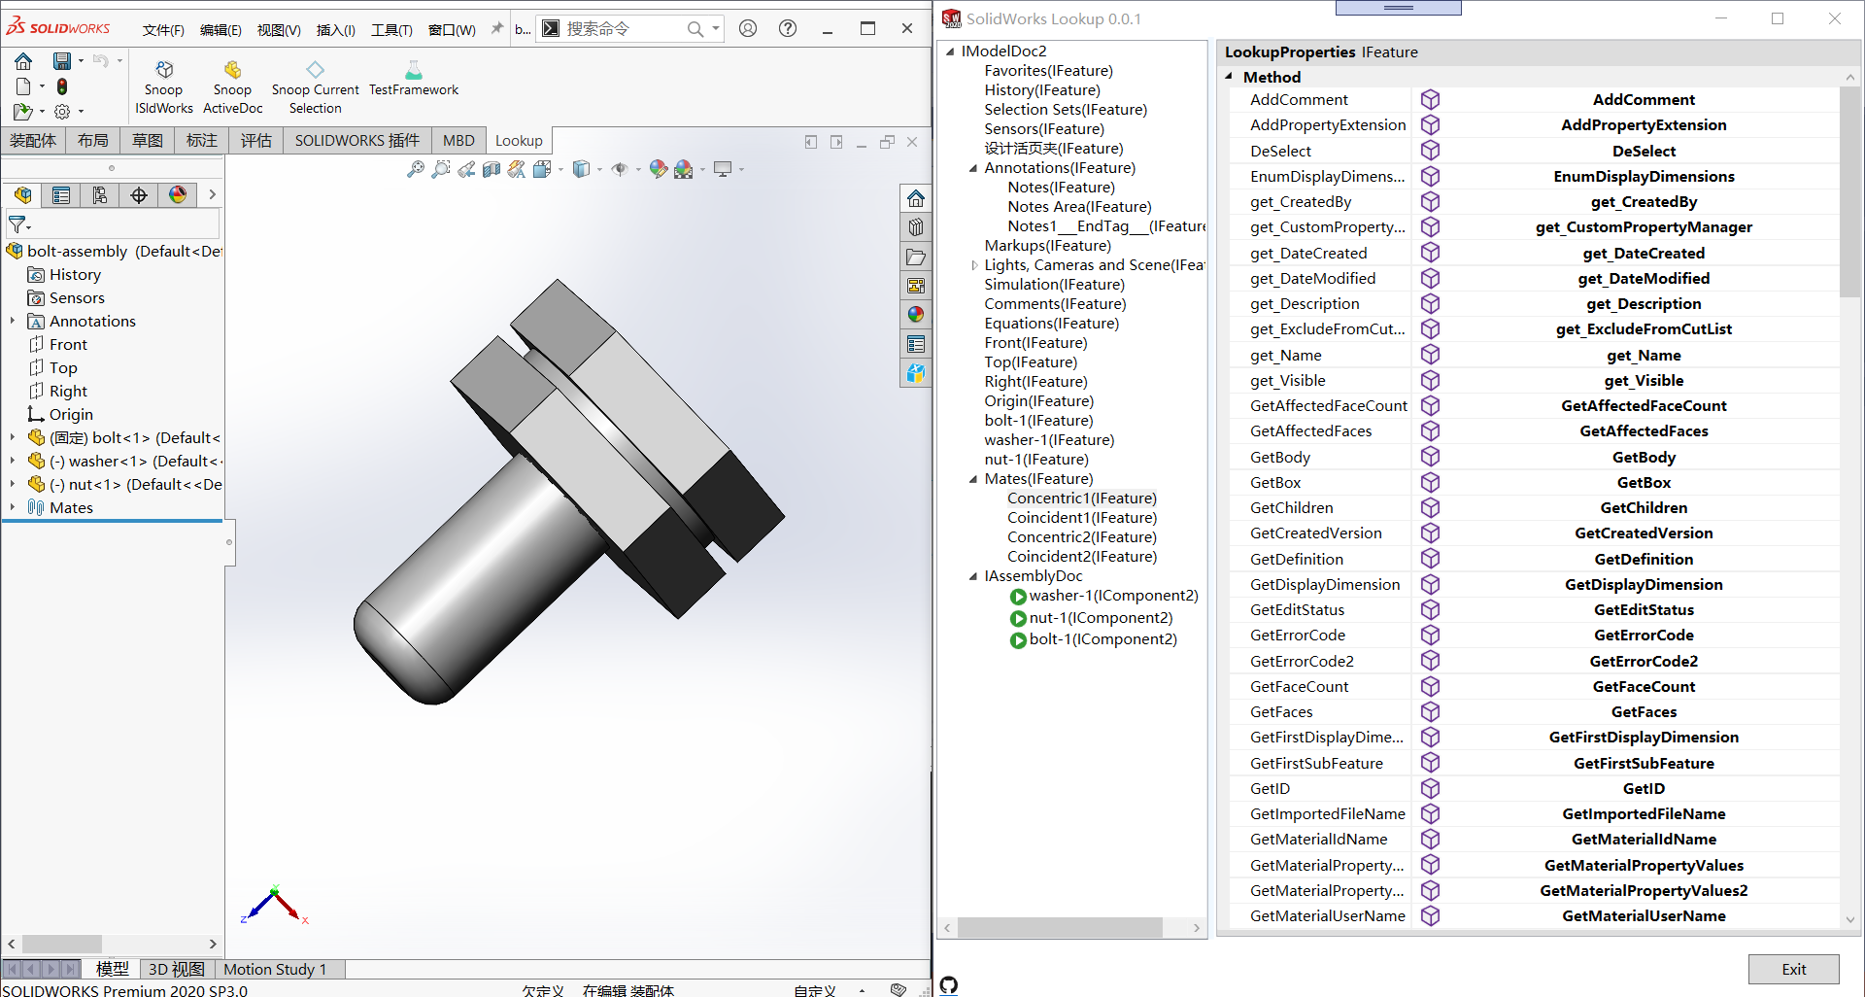Open the View Palette task pane icon
The height and width of the screenshot is (997, 1865).
click(916, 286)
